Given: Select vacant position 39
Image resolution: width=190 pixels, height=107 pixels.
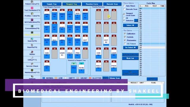Looking at the screenshot, I should (x=55, y=53).
